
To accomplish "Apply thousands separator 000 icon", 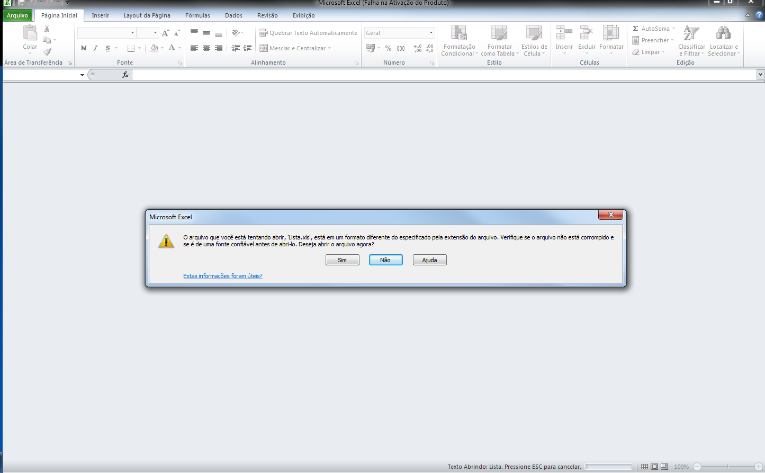I will click(401, 48).
